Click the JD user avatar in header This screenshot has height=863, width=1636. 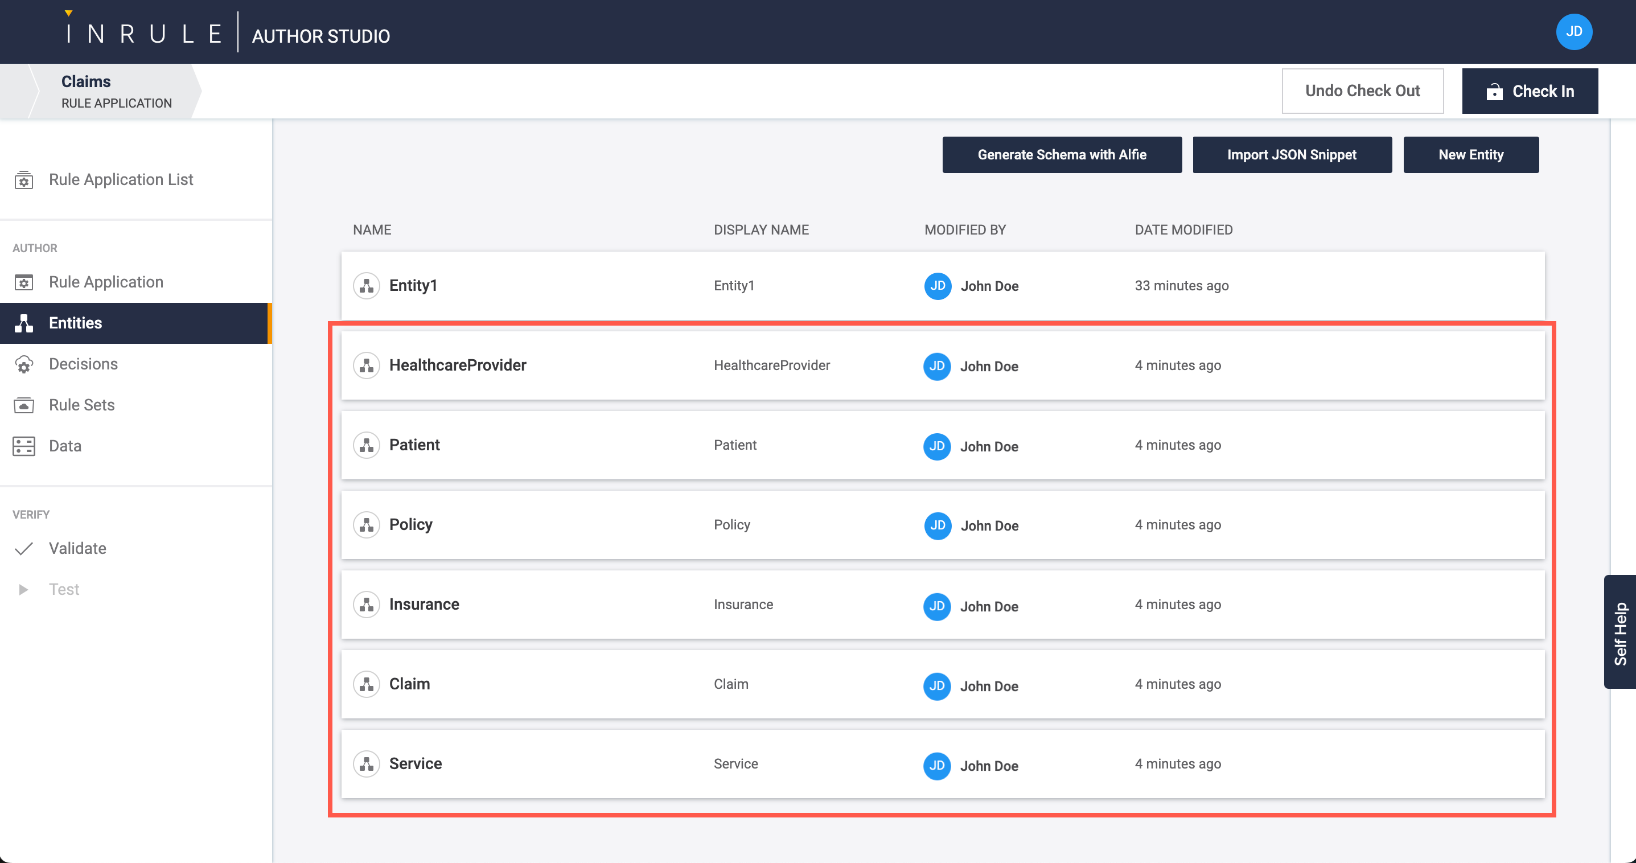pos(1573,32)
